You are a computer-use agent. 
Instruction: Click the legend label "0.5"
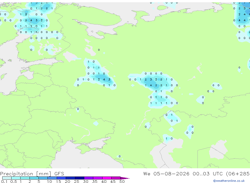click(x=13, y=182)
